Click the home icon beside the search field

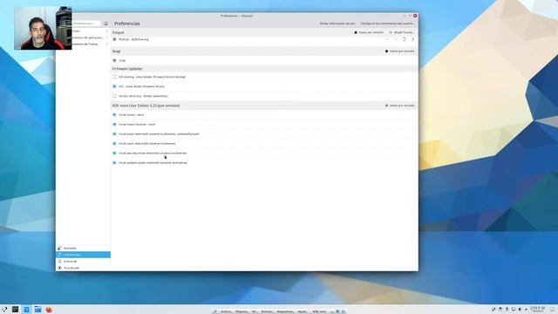coord(105,24)
